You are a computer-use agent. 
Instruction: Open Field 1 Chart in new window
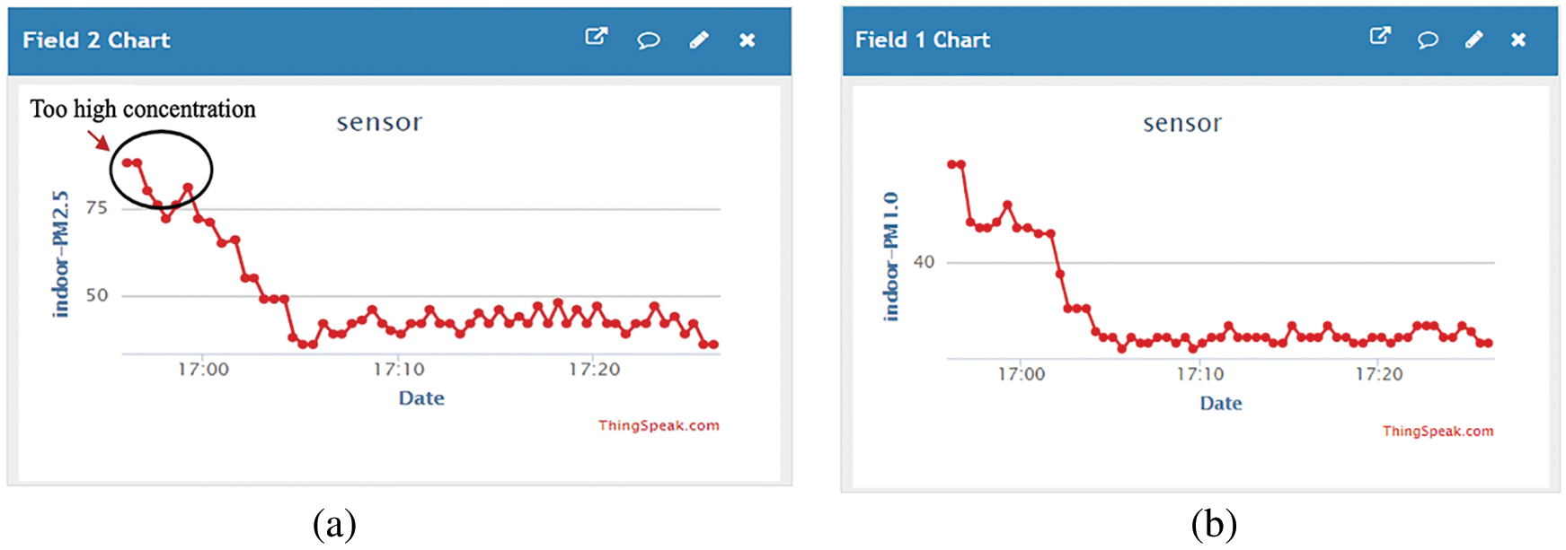(x=1380, y=36)
